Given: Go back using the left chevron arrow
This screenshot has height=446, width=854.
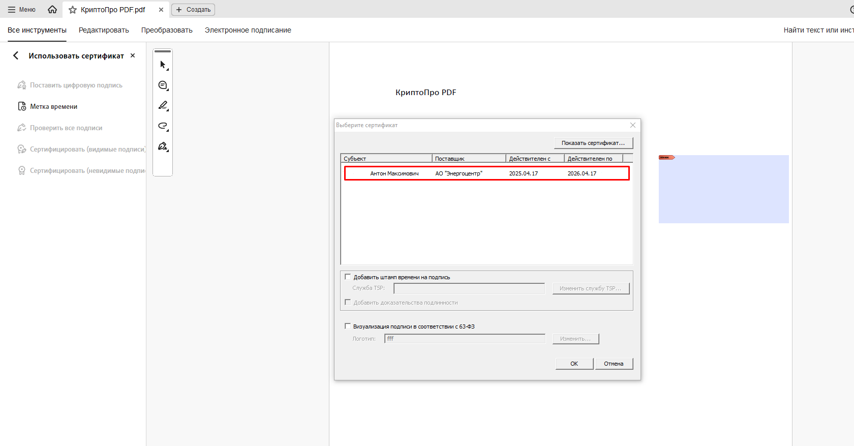Looking at the screenshot, I should coord(16,55).
